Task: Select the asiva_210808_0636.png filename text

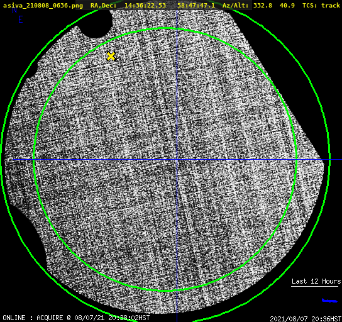Action: pyautogui.click(x=43, y=5)
